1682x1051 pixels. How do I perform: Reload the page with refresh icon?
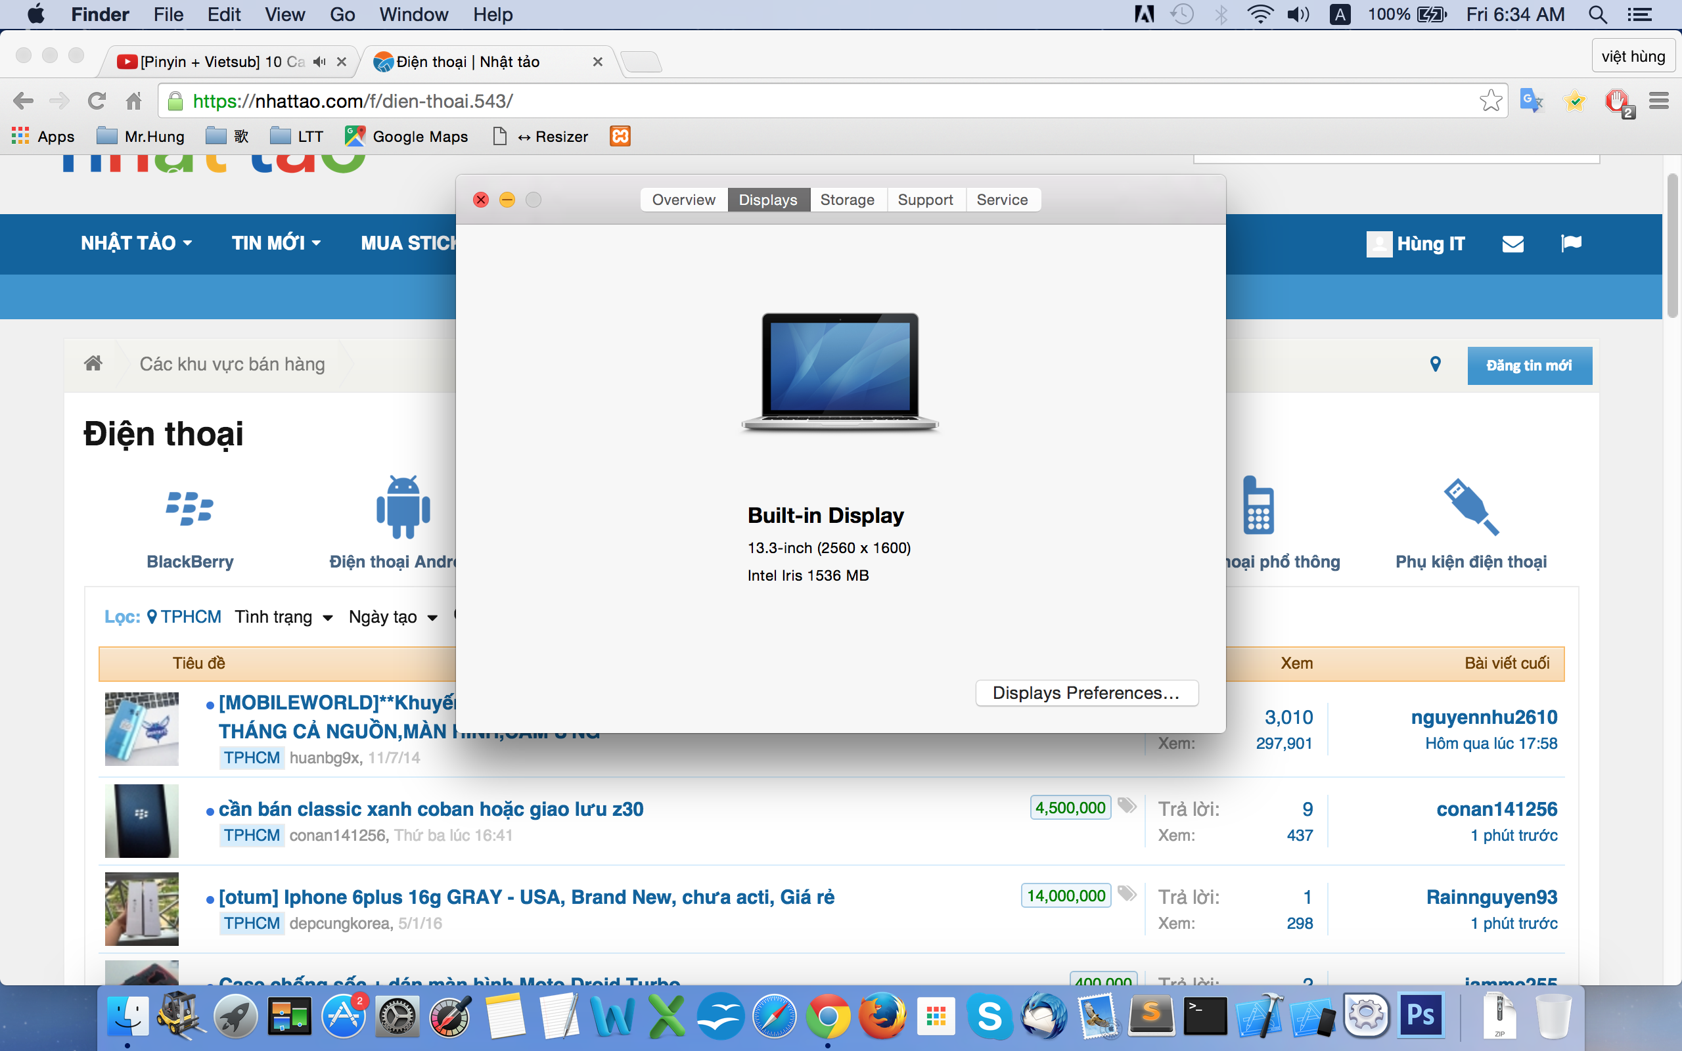(97, 101)
